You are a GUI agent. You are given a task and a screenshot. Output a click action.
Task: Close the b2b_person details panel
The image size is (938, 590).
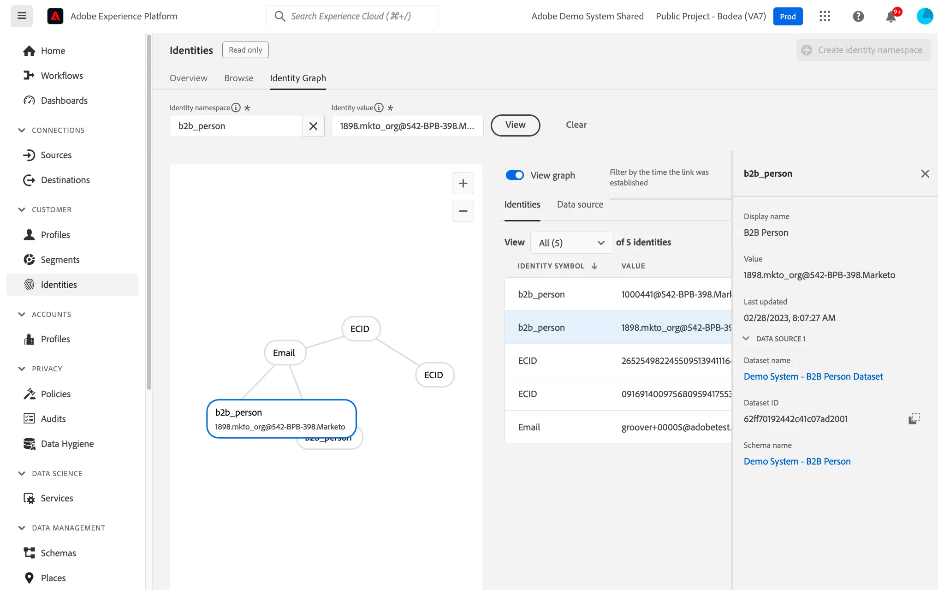click(925, 174)
